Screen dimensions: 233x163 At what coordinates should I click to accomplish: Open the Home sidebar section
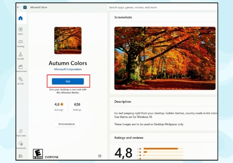(x=21, y=18)
